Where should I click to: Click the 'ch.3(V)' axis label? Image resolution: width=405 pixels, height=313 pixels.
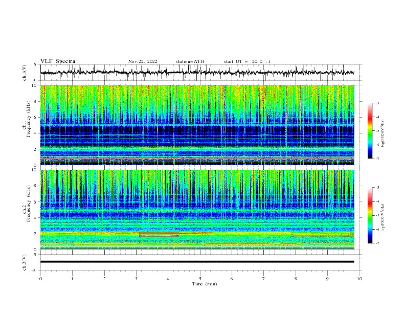(x=25, y=262)
